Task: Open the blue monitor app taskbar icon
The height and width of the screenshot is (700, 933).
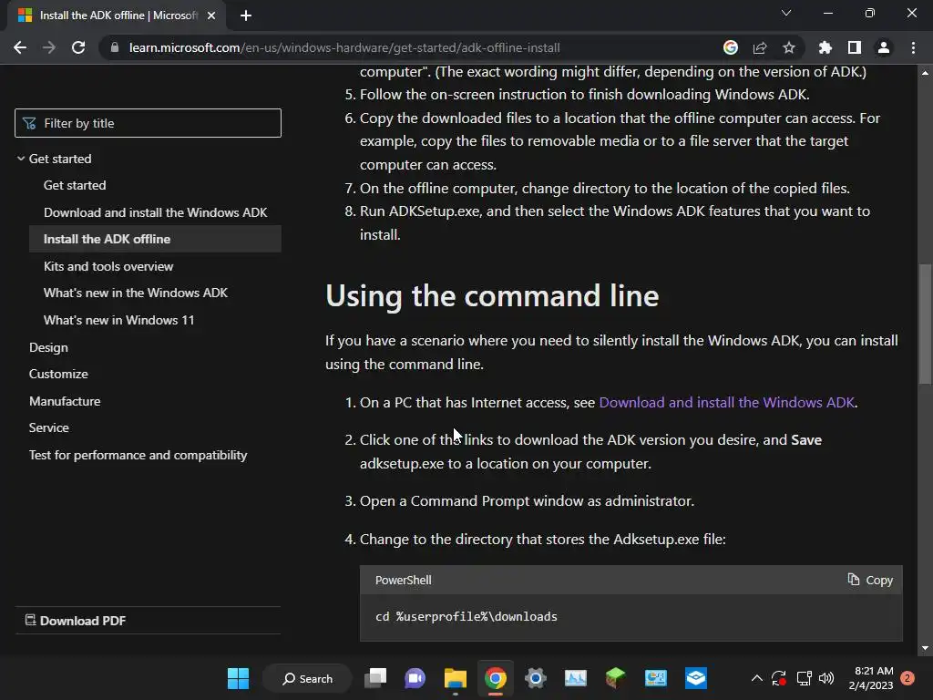Action: coord(656,678)
